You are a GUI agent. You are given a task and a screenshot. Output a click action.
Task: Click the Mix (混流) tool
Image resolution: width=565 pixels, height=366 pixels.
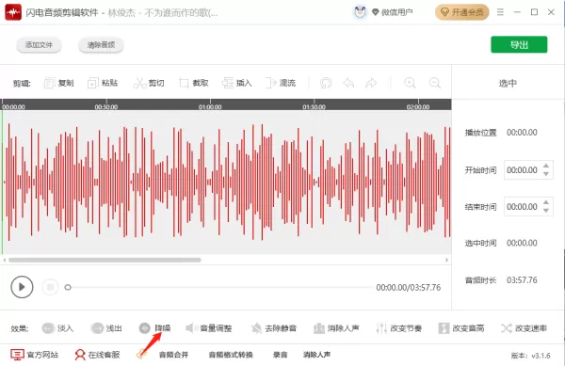(x=281, y=83)
